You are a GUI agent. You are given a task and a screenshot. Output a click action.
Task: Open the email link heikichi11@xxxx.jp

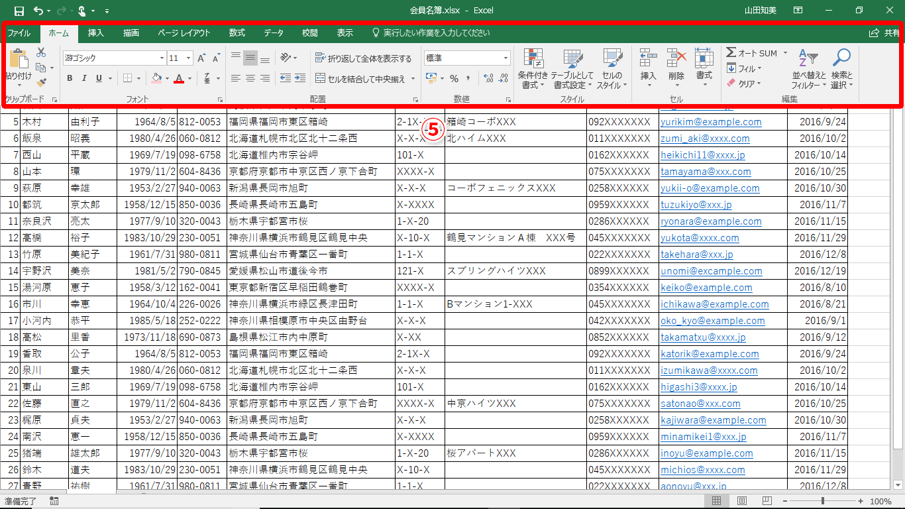point(703,155)
